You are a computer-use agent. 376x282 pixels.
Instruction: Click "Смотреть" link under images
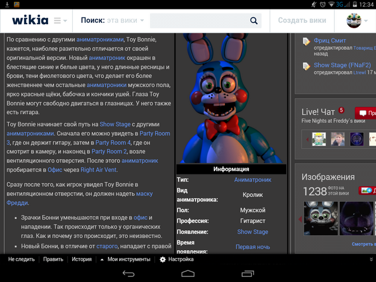pyautogui.click(x=364, y=244)
